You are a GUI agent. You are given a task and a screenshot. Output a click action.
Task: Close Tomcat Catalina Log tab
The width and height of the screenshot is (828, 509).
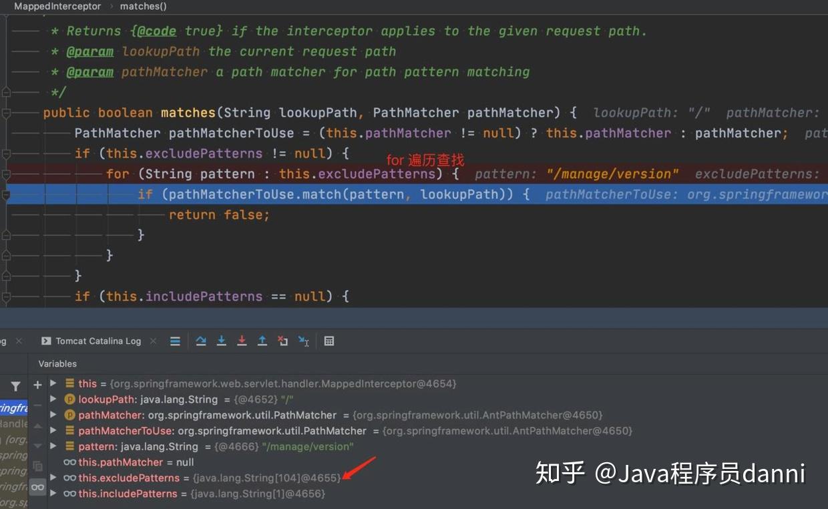click(x=153, y=341)
